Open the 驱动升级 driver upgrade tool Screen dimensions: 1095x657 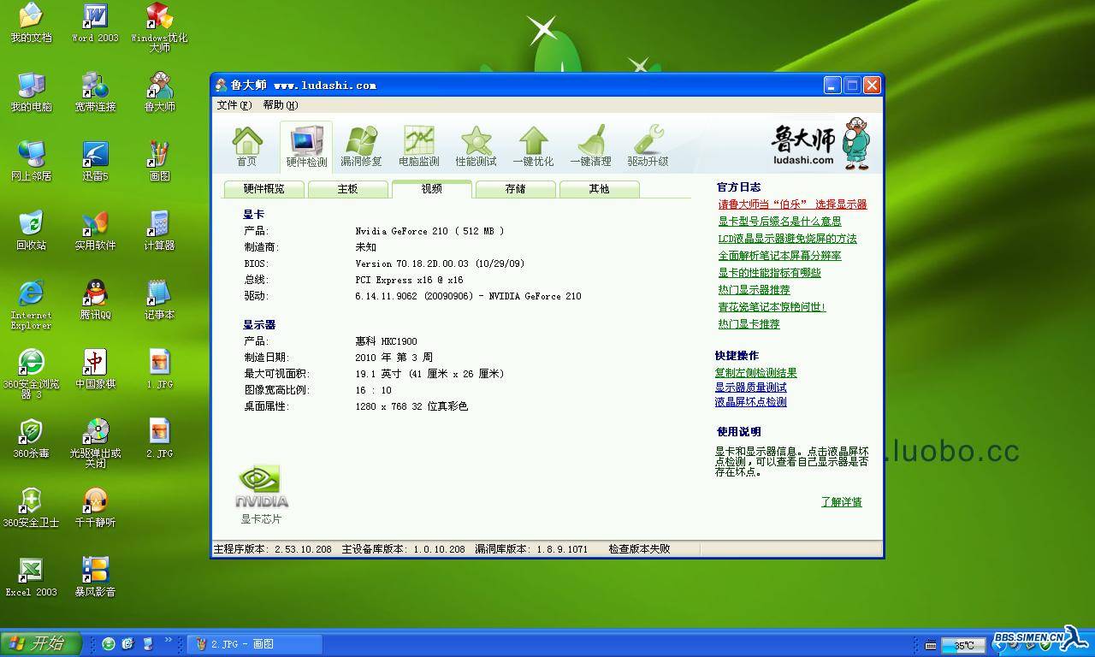tap(648, 146)
